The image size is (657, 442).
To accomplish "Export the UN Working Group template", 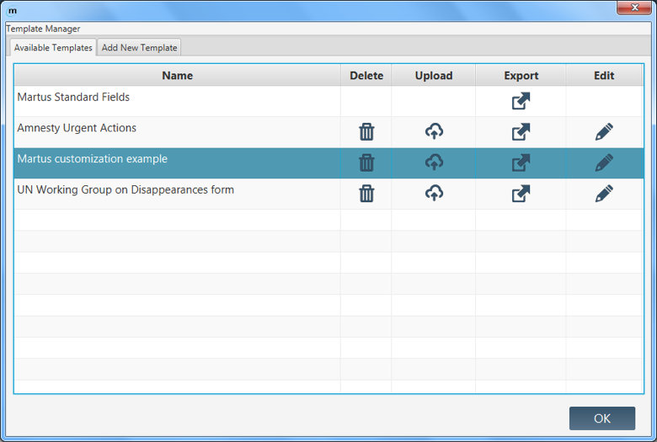I will click(521, 194).
